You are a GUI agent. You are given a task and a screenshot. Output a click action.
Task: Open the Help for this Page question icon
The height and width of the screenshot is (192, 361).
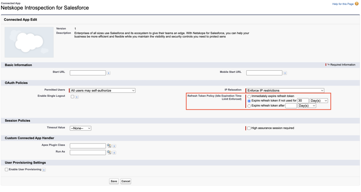[x=357, y=4]
